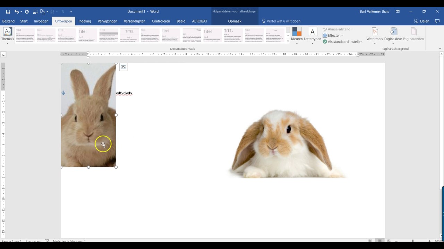Open the Effecten dropdown
Image resolution: width=444 pixels, height=249 pixels.
(333, 35)
